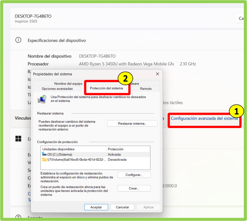Select the \\?\Volume{6a816ed5 drive row
This screenshot has width=247, height=221.
96,160
